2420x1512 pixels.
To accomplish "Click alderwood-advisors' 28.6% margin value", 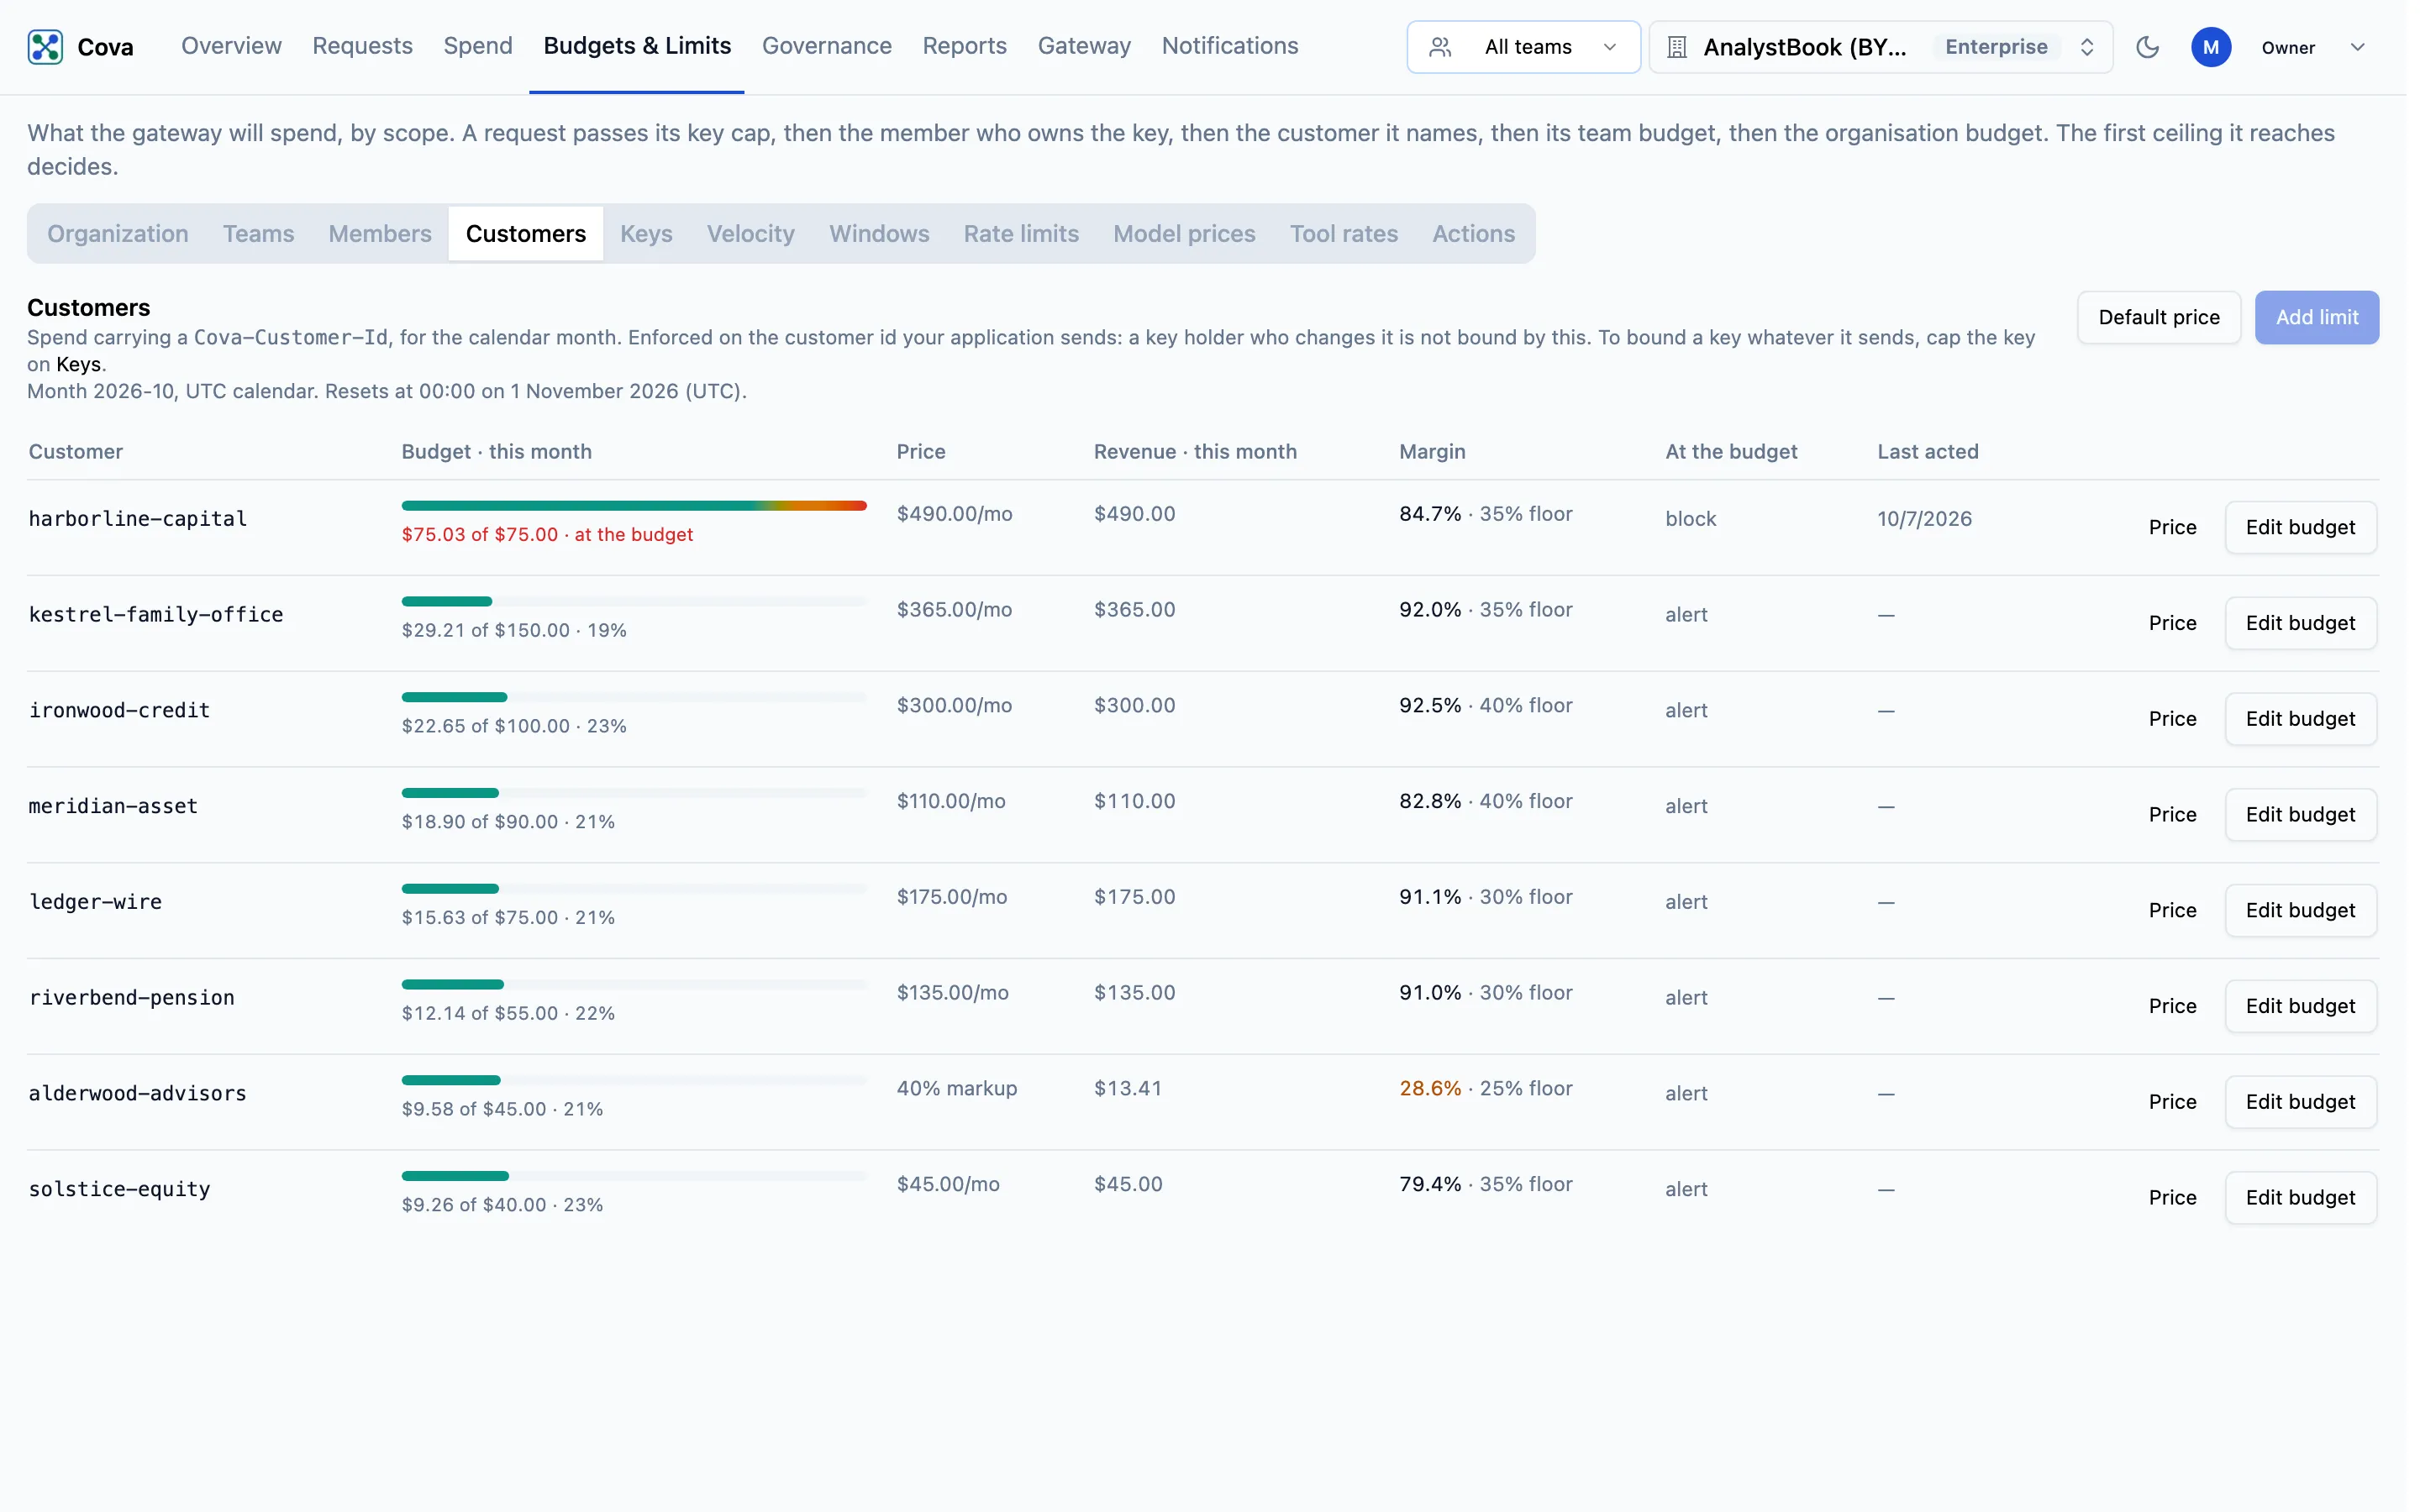I will click(1430, 1089).
